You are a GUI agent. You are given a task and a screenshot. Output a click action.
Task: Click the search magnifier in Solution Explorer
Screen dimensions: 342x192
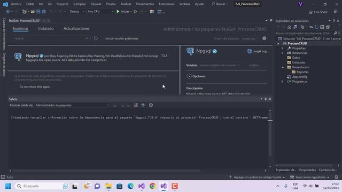click(336, 33)
